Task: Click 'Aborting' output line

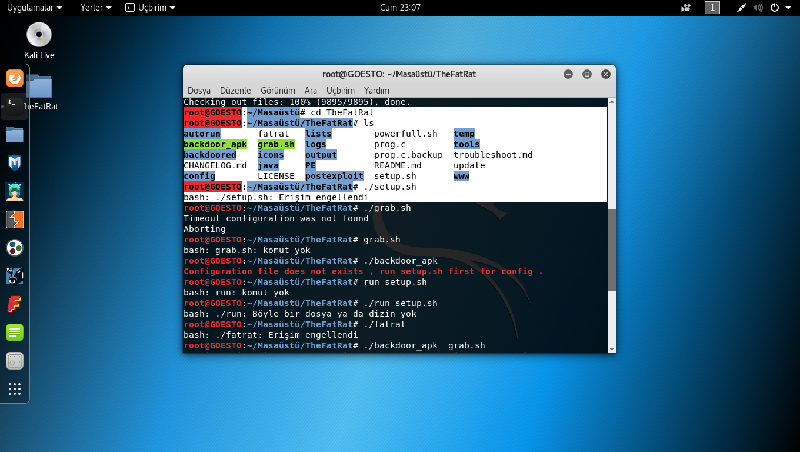Action: (205, 229)
